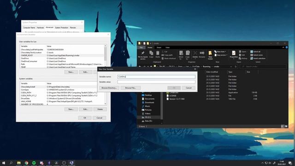Select Downloads in the Explorer sidebar

coord(149,102)
